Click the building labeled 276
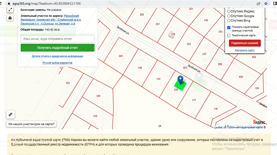This screenshot has height=155, width=277. click(172, 34)
